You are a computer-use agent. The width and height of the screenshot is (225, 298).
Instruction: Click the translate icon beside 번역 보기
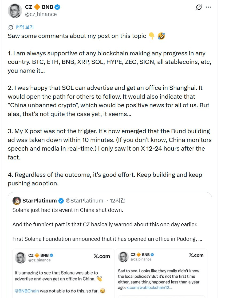click(x=11, y=27)
